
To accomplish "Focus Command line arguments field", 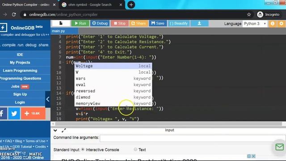I will 193,138.
